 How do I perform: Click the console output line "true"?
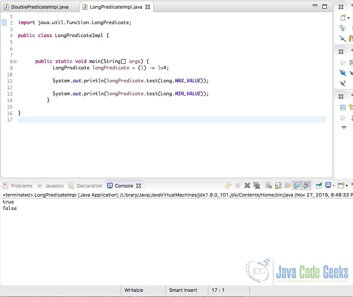pos(8,202)
